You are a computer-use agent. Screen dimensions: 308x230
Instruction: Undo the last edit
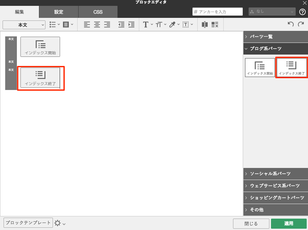(291, 24)
